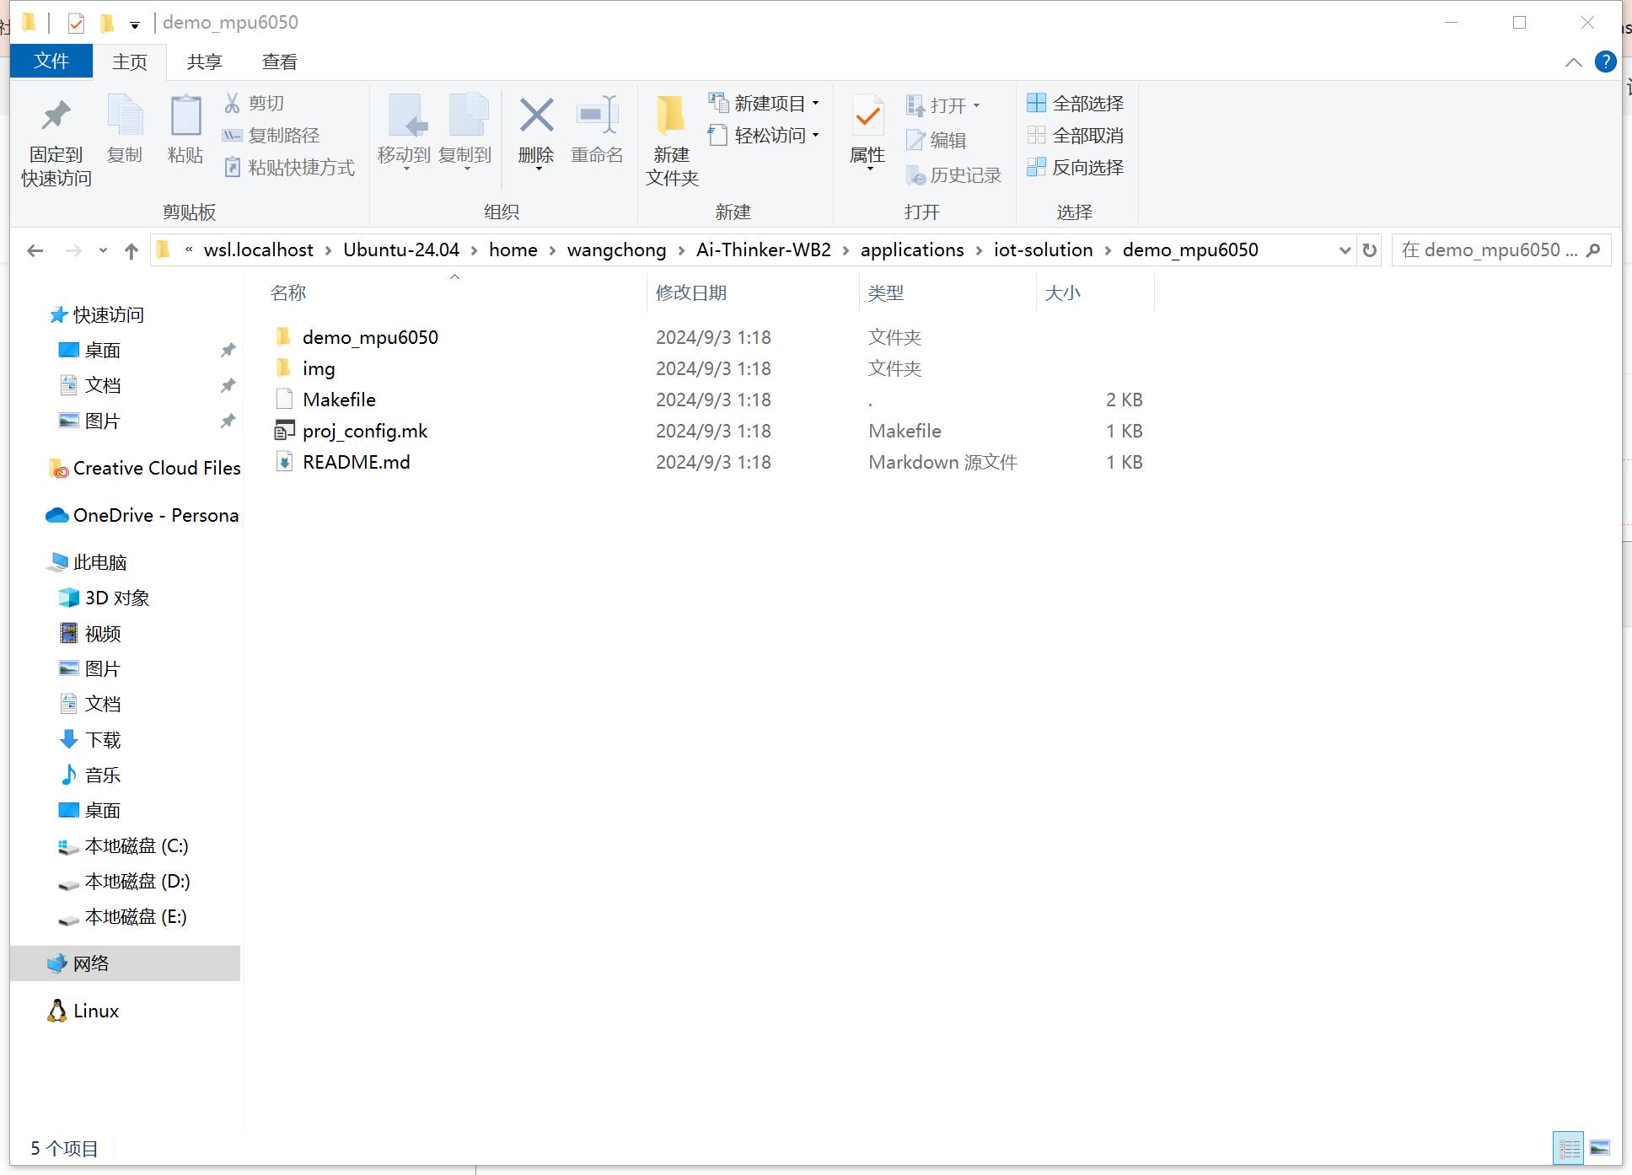Expand the address bar history dropdown

[x=1345, y=250]
